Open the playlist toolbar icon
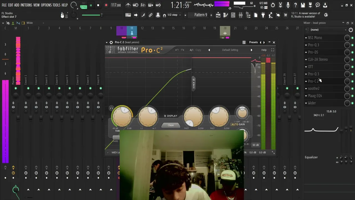Screen dimensions: 355x200 (218, 15)
